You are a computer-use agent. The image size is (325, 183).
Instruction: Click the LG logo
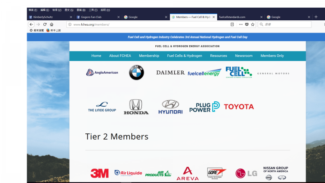click(x=246, y=174)
